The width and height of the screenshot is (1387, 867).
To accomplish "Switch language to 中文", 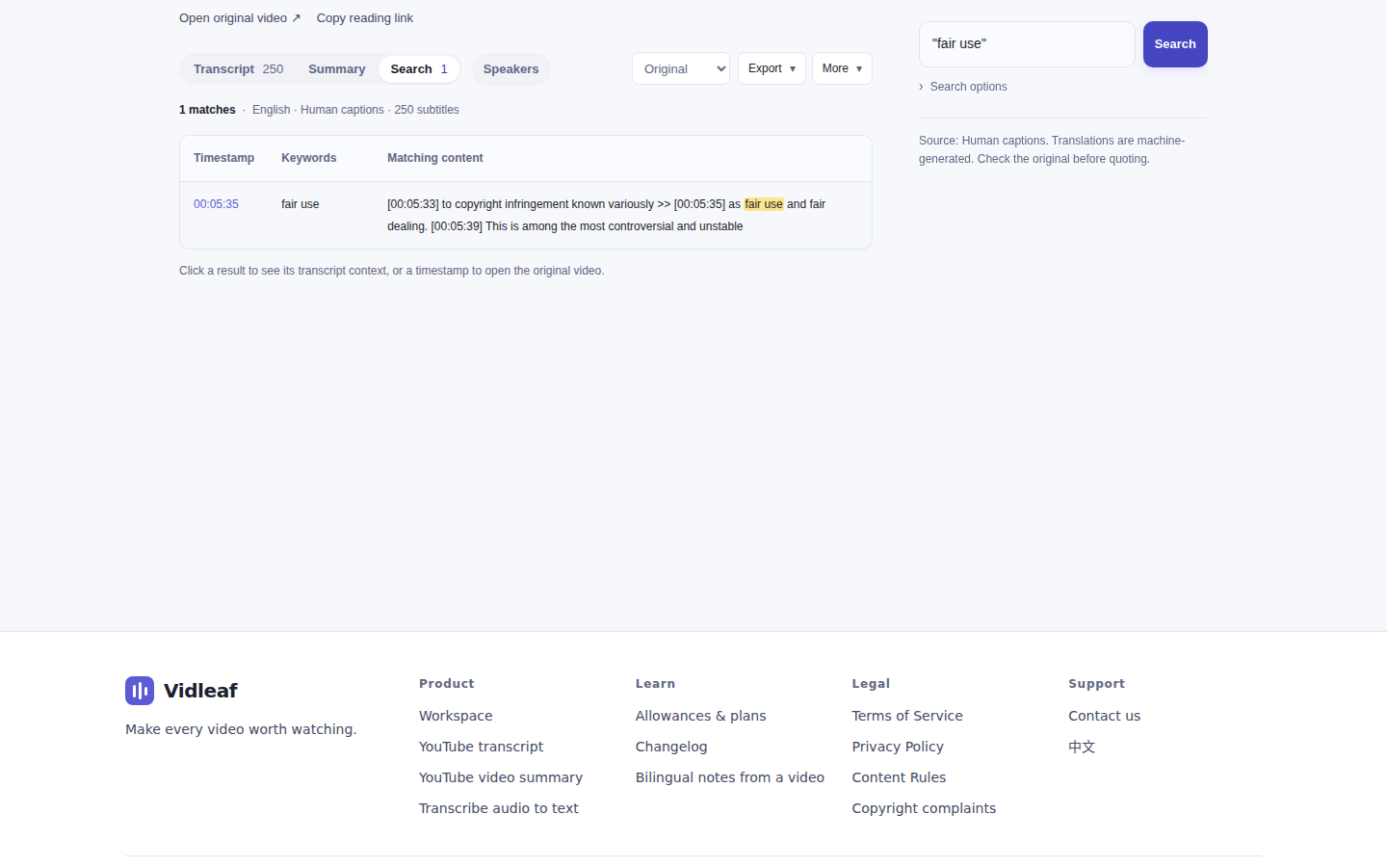I will pyautogui.click(x=1082, y=747).
